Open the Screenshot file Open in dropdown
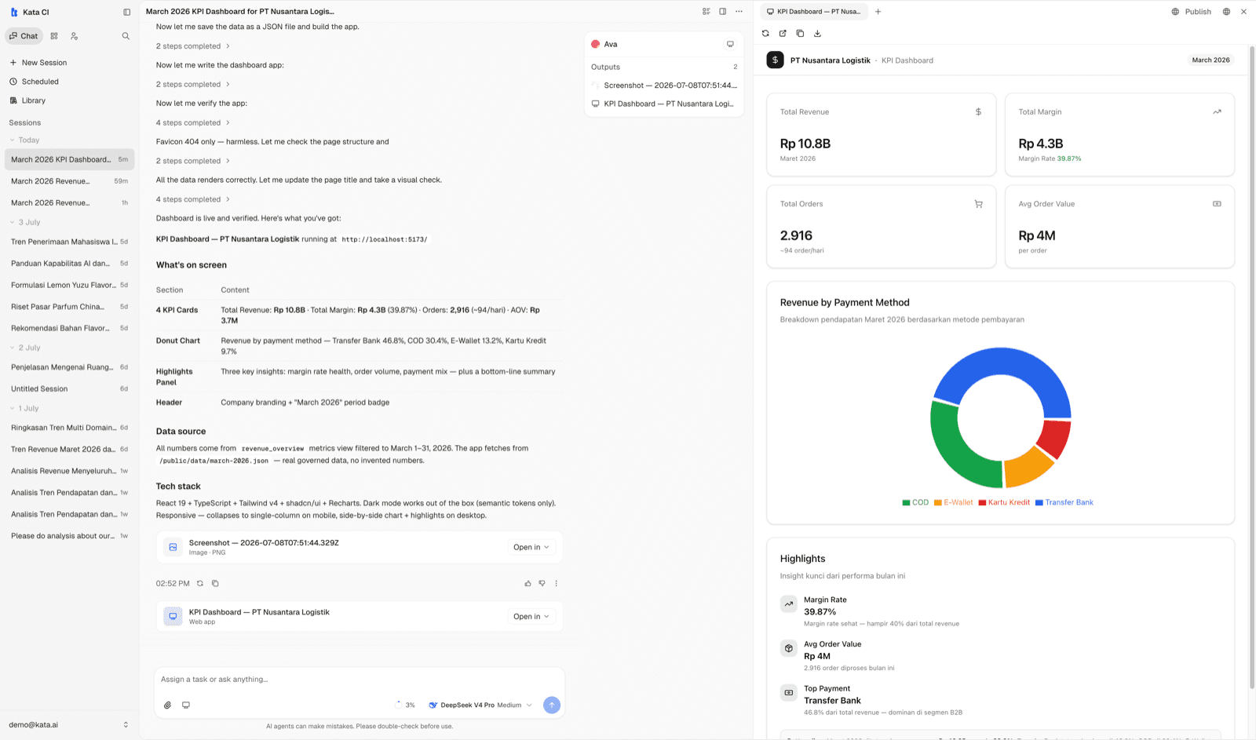 point(531,547)
